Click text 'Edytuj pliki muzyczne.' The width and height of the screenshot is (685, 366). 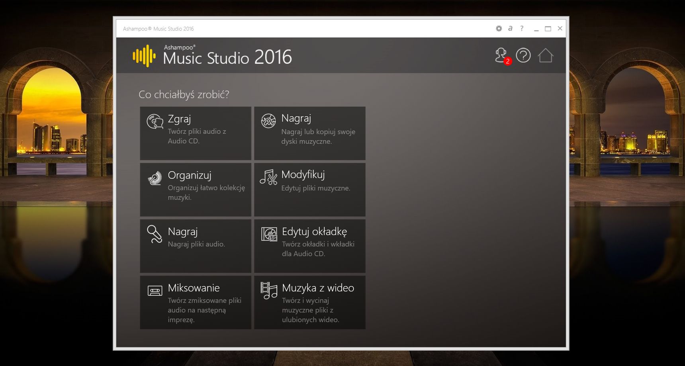click(316, 188)
